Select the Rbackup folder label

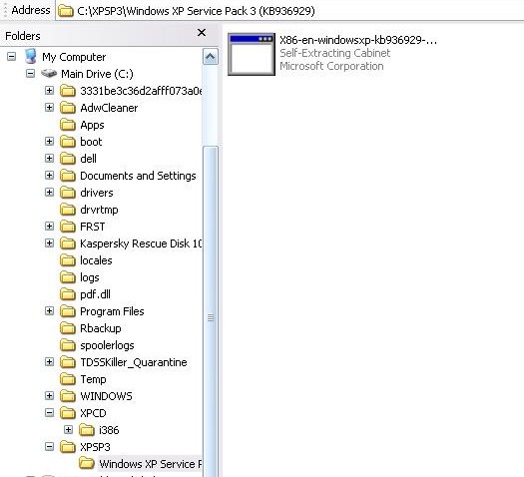[x=101, y=328]
